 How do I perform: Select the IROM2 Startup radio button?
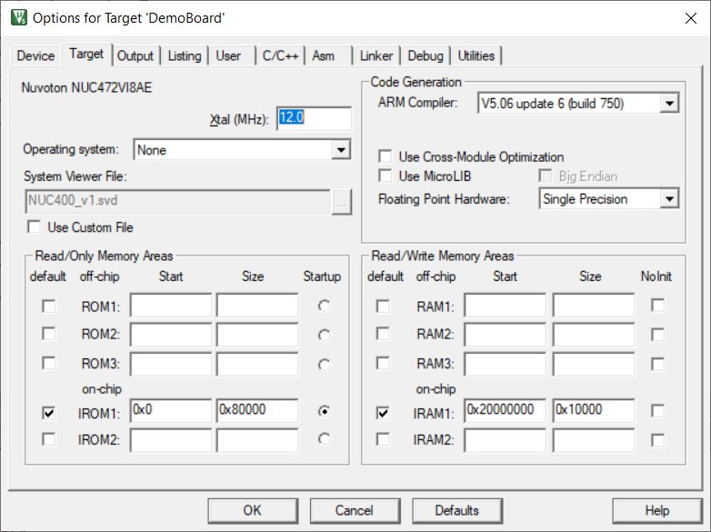324,439
